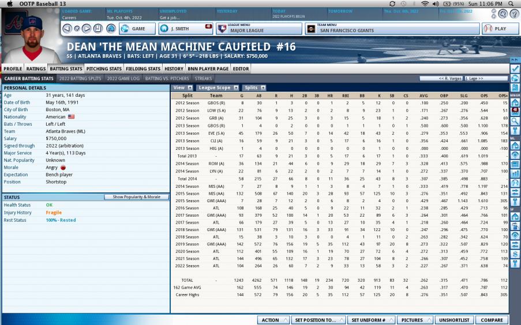Screen dimensions: 521x325
Task: Open the League Scope dropdown
Action: point(218,88)
